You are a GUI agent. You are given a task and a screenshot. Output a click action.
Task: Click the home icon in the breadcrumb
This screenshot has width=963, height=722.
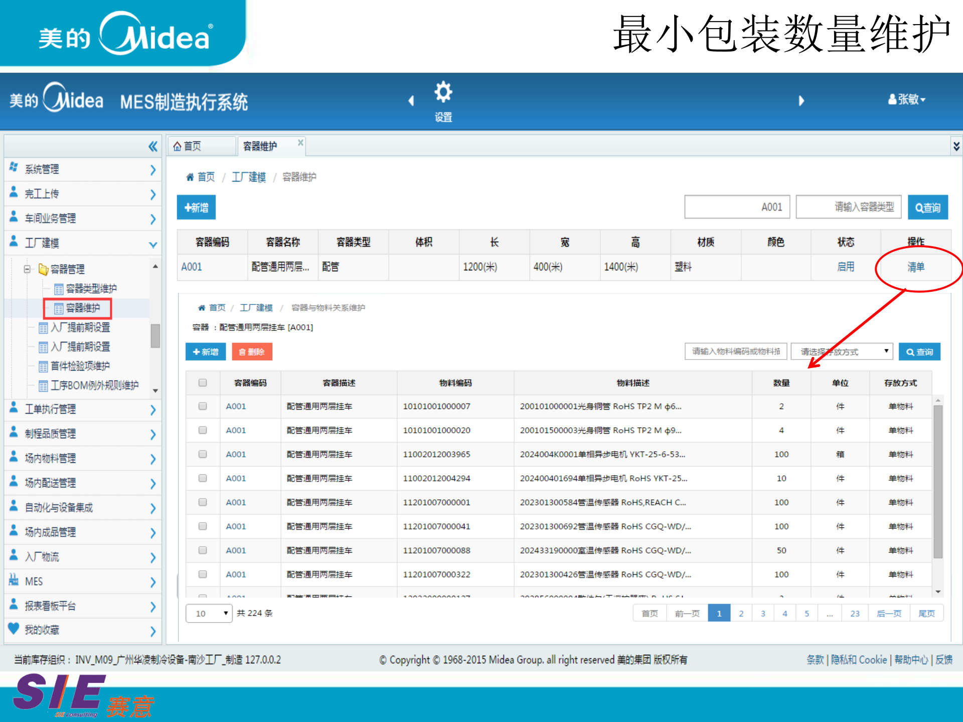tap(190, 176)
